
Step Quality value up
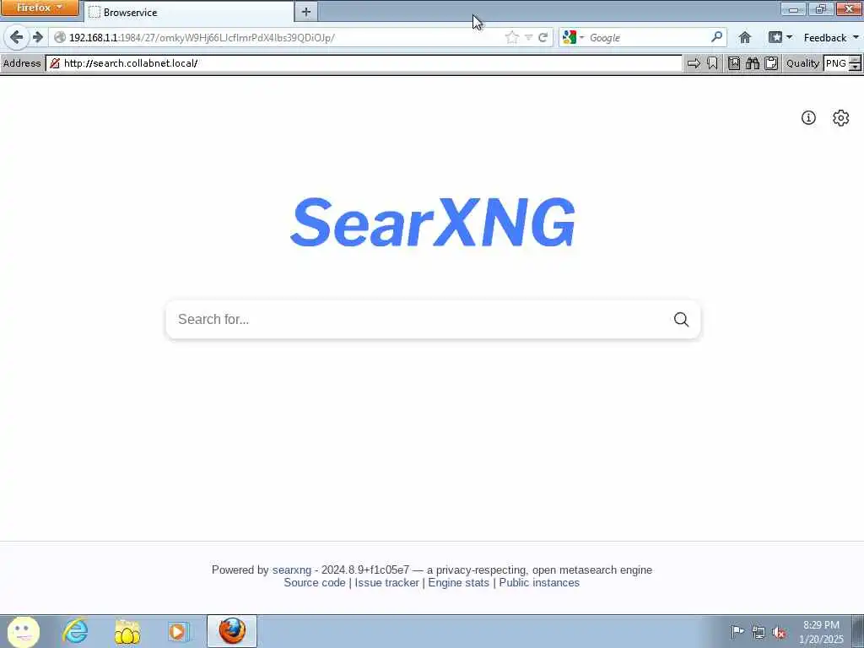(855, 60)
